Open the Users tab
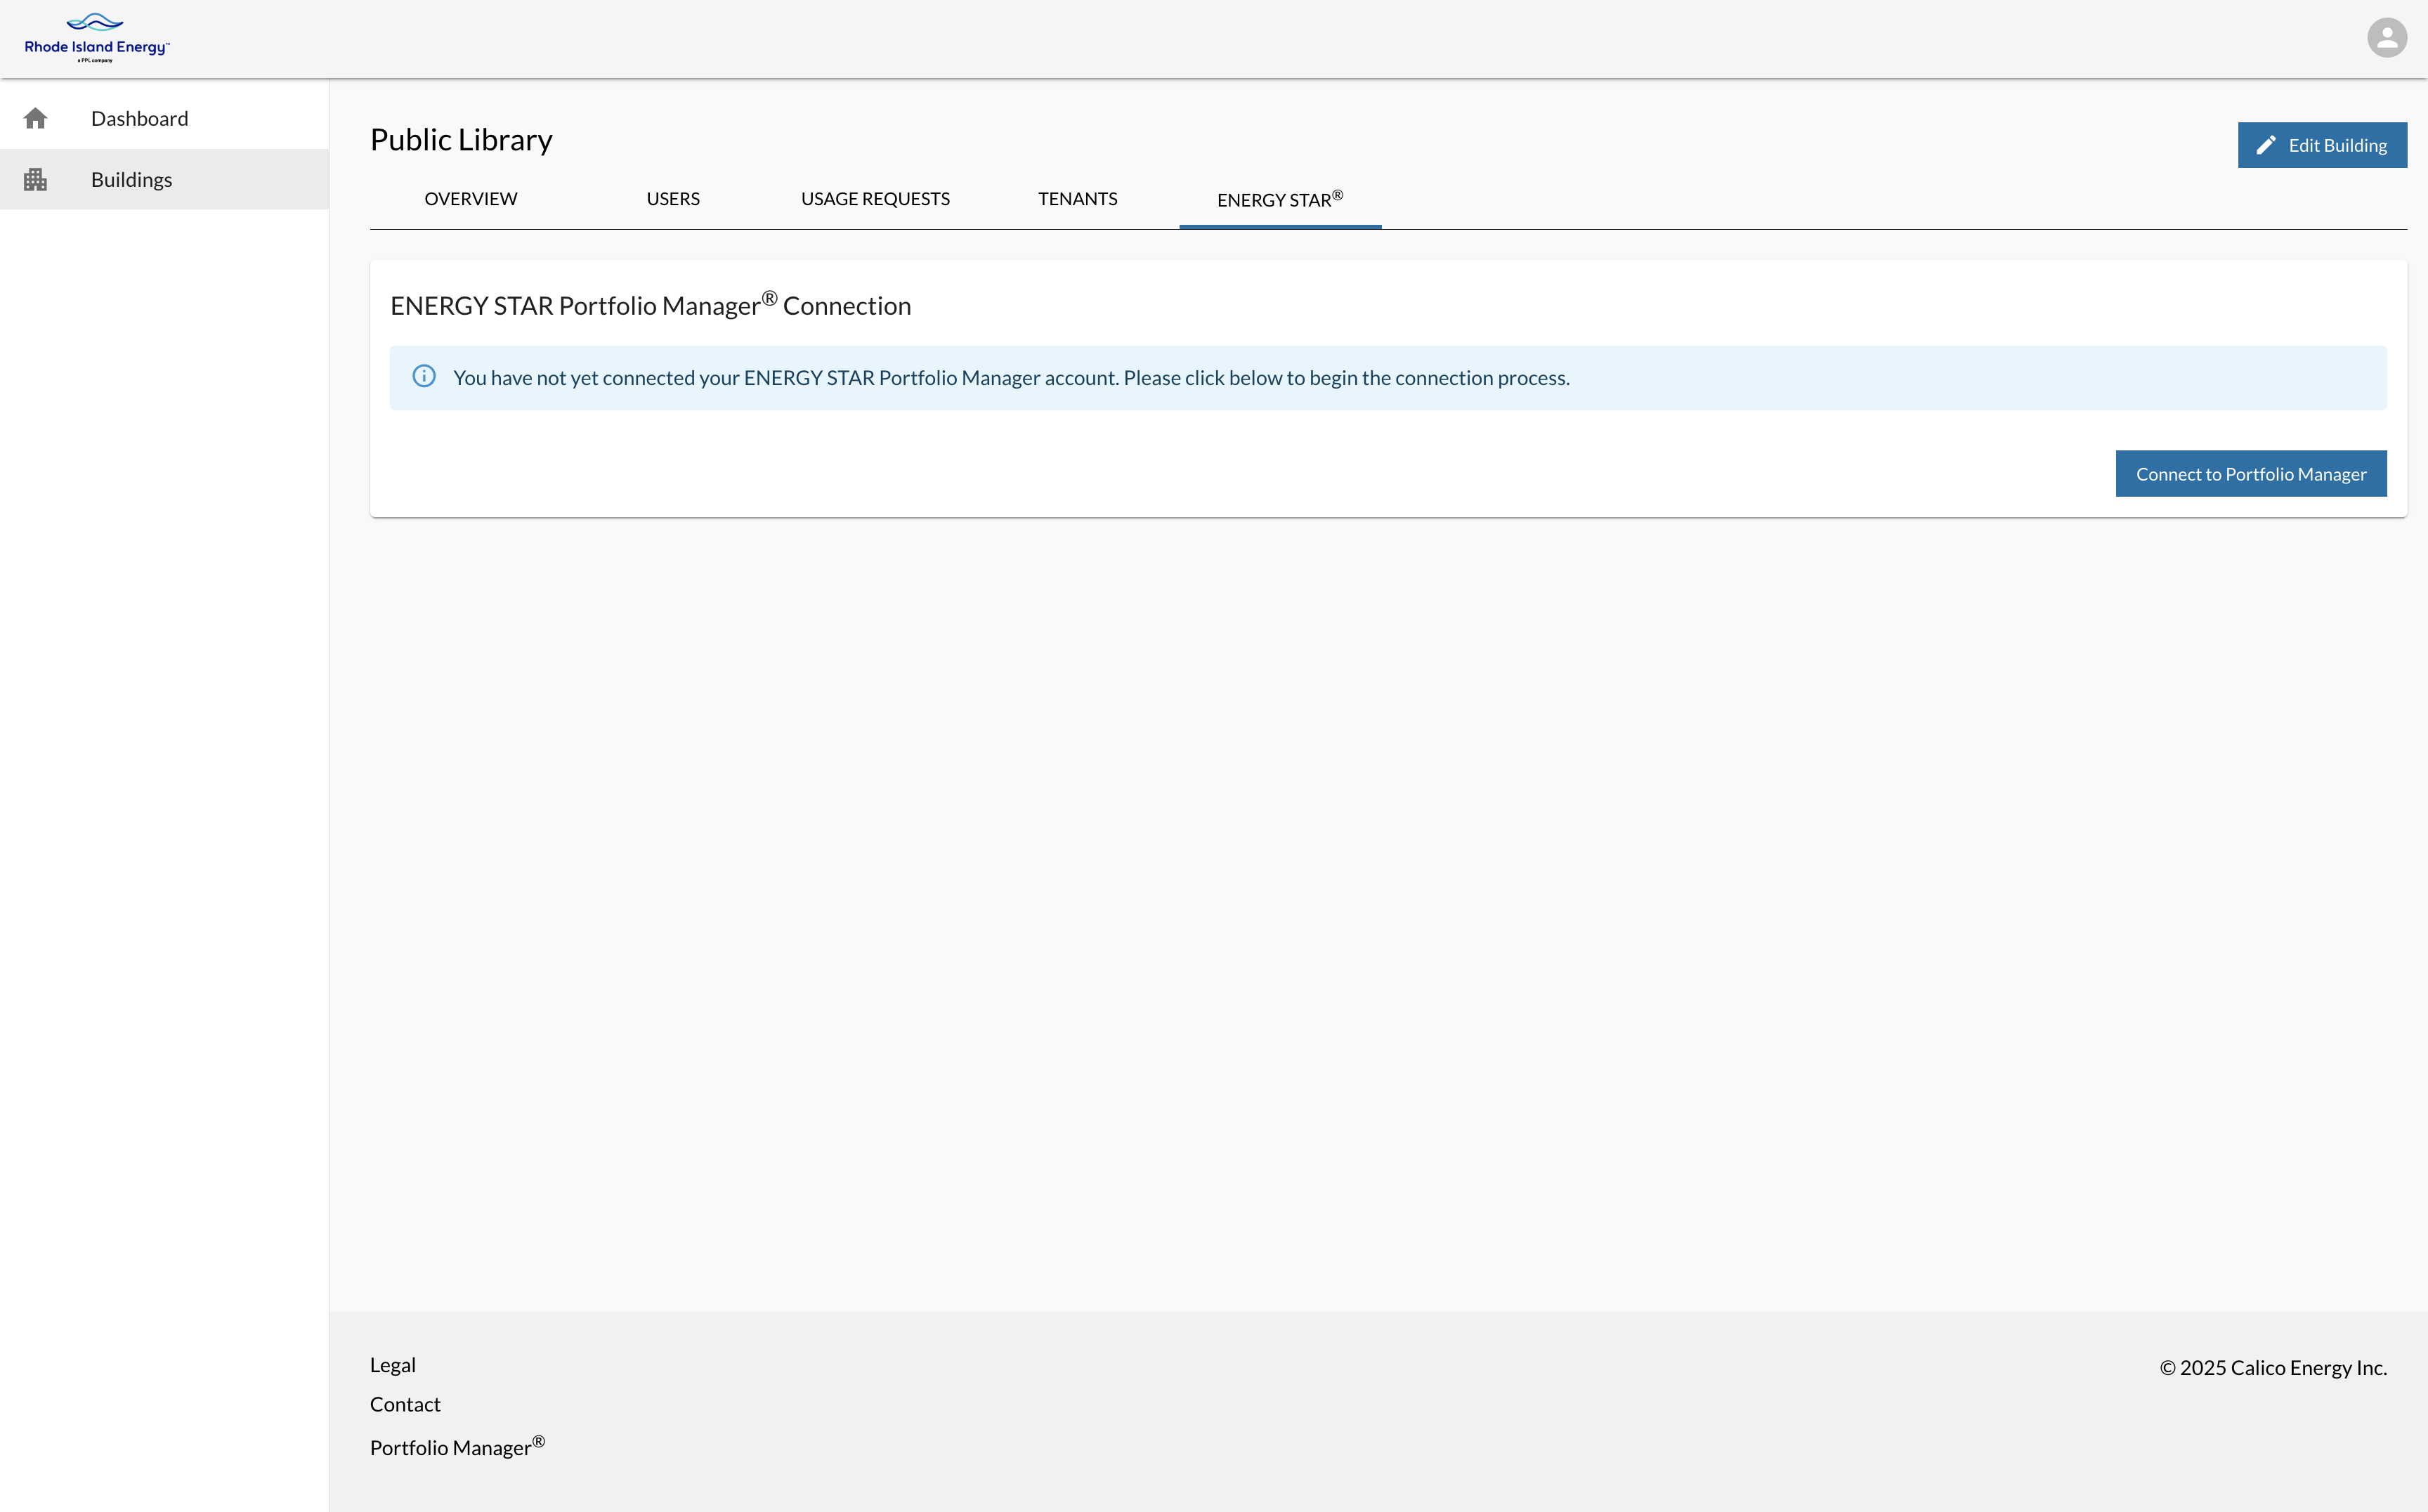The image size is (2428, 1512). click(673, 199)
